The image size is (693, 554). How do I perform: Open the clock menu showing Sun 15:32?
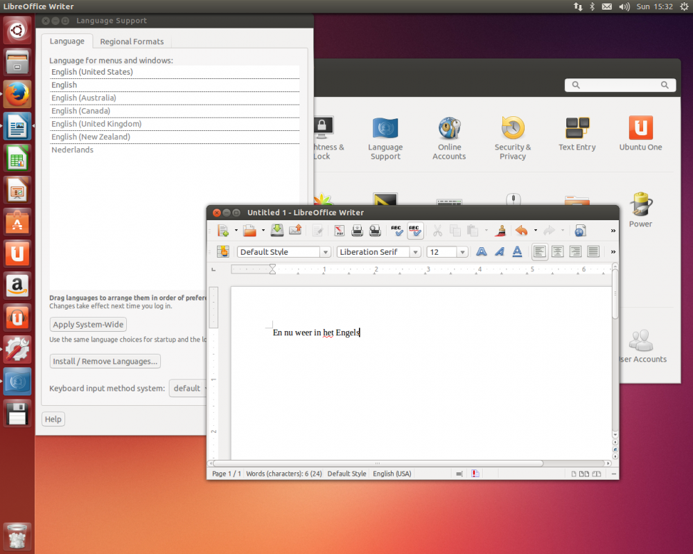(655, 7)
